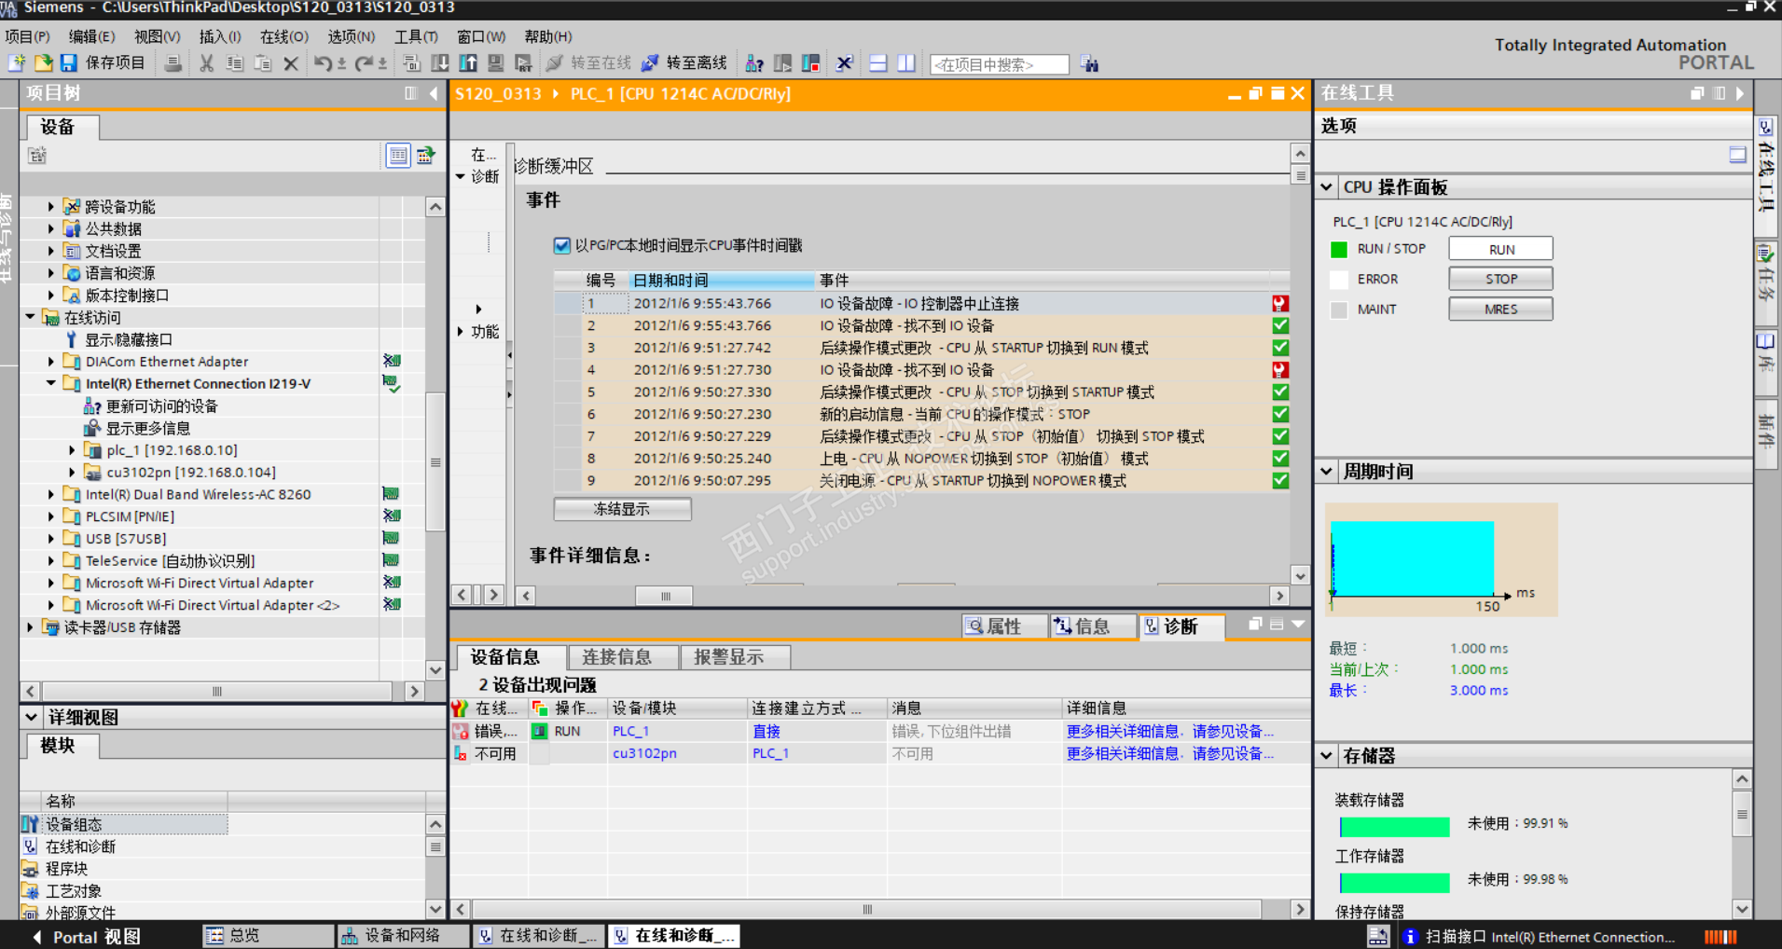1782x949 pixels.
Task: Expand the plc_1 [192.168.0.10] node
Action: (72, 450)
